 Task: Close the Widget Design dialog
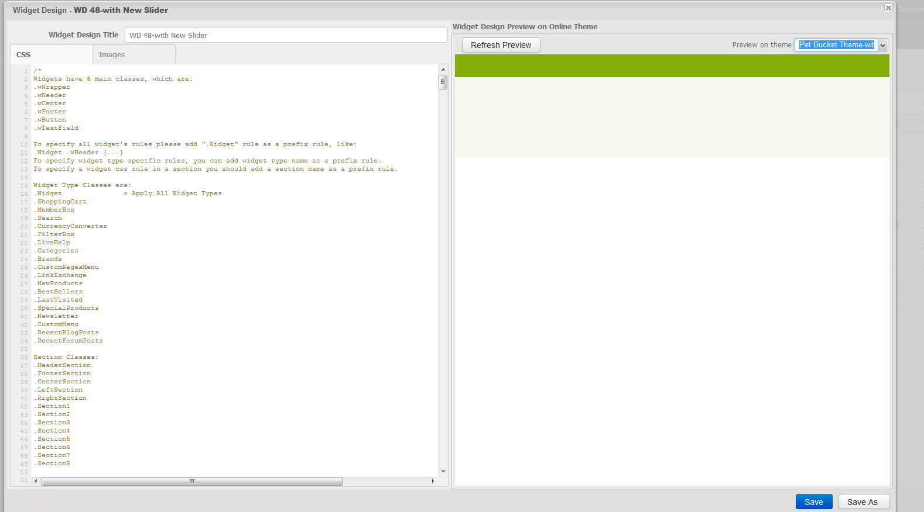[888, 8]
